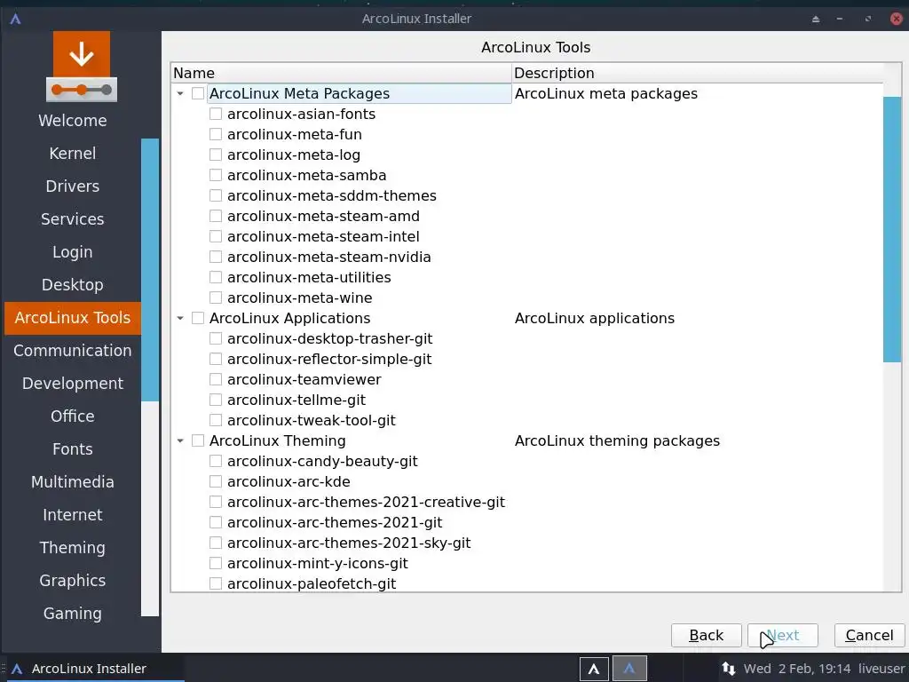Select arcolinux-tellme-git row text

(x=296, y=400)
